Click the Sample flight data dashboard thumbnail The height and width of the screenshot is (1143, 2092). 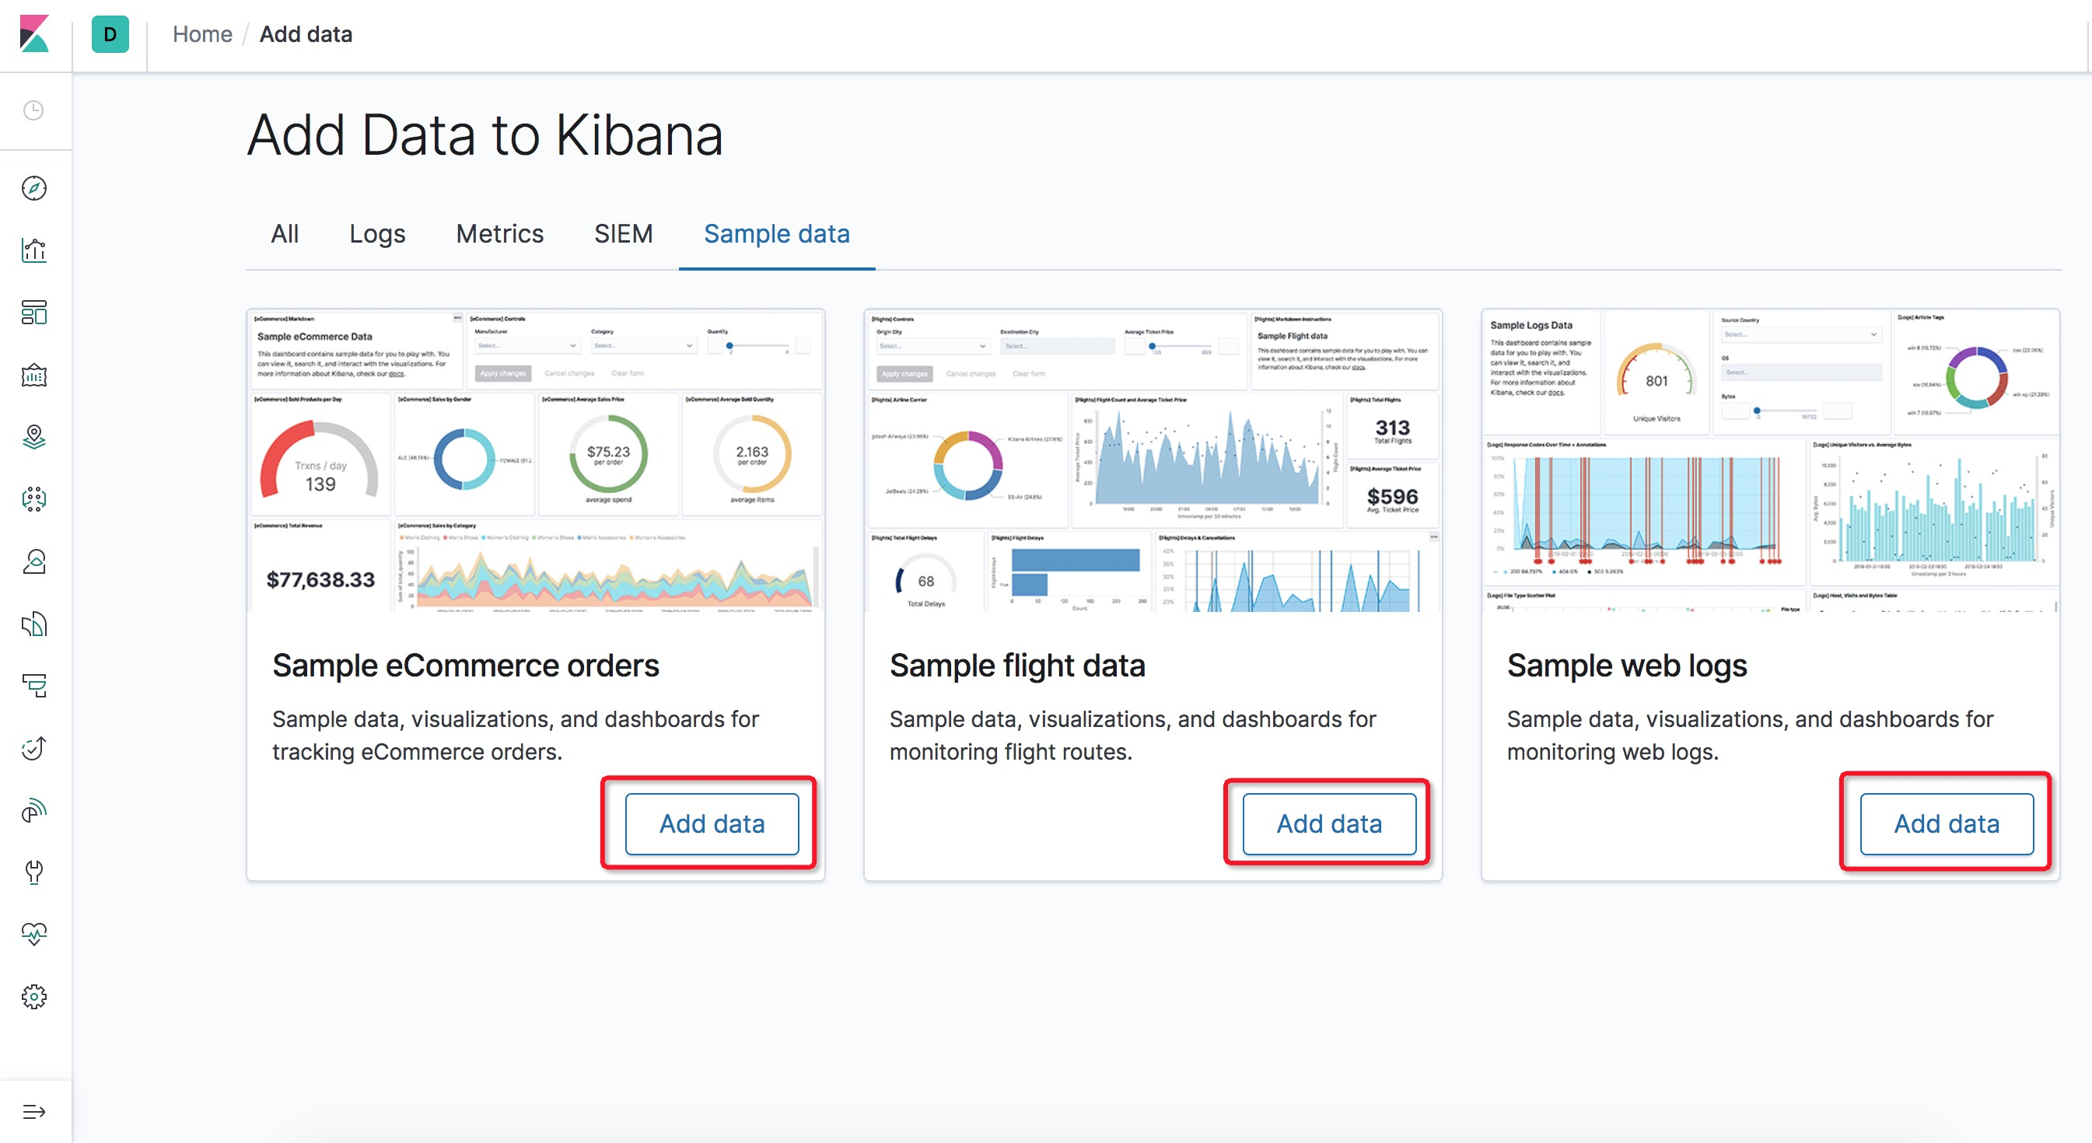point(1153,460)
